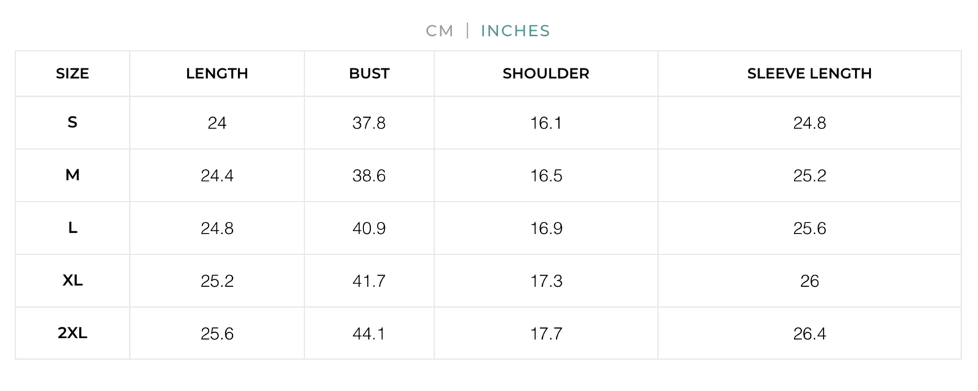Click the SLEEVE LENGTH column header
Viewport: 978px width, 391px height.
click(809, 74)
